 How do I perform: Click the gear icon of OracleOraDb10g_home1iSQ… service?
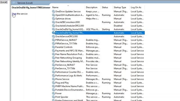(53, 29)
